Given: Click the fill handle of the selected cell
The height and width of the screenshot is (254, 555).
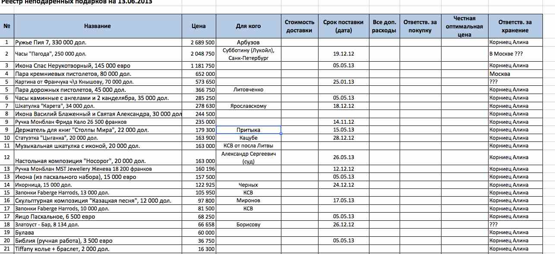Looking at the screenshot, I should [281, 134].
